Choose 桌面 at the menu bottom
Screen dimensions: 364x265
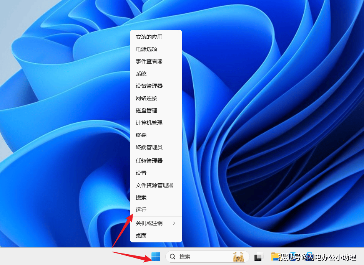(156, 235)
